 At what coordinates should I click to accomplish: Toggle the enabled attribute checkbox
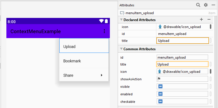[160, 94]
